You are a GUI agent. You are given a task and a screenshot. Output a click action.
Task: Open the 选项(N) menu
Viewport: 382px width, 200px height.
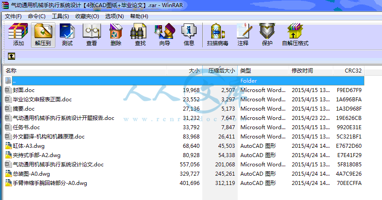[114, 16]
